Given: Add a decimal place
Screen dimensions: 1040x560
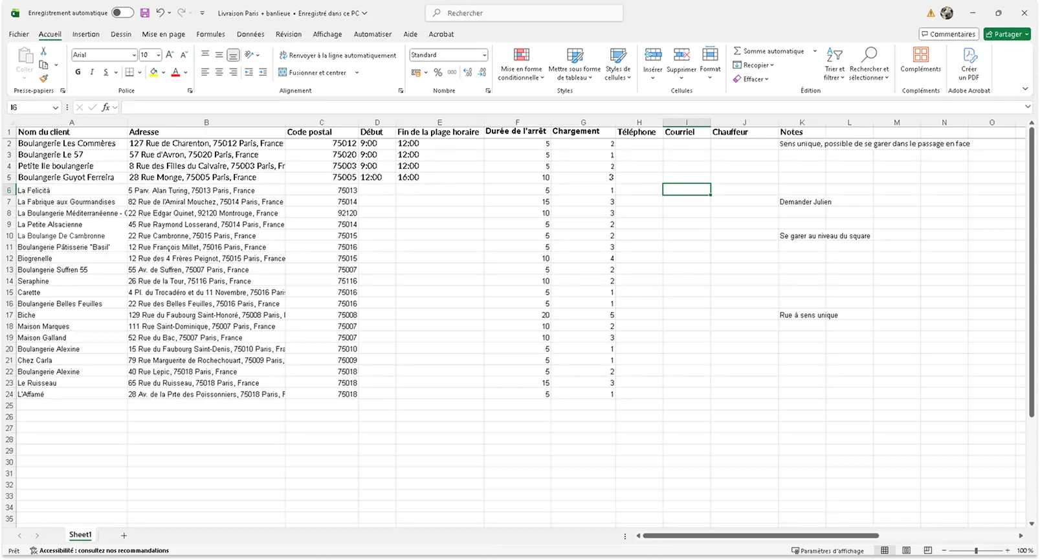Looking at the screenshot, I should tap(468, 73).
